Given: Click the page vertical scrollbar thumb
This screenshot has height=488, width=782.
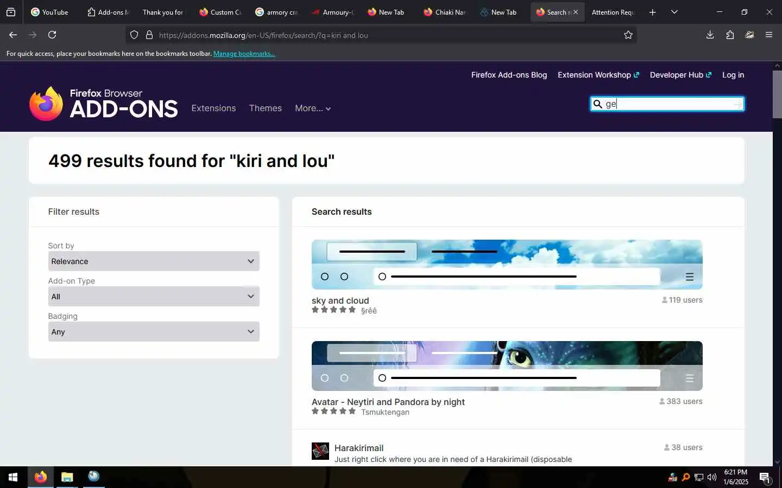Looking at the screenshot, I should pos(777,94).
